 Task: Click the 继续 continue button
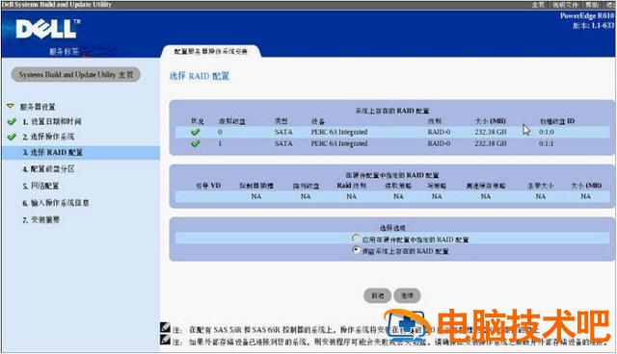(407, 295)
